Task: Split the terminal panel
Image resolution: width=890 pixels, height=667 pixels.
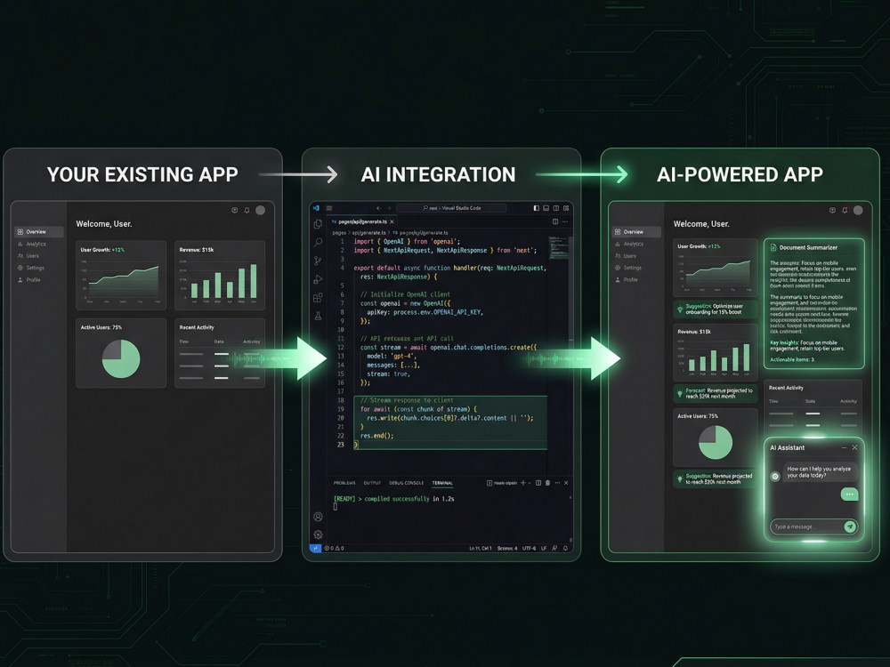Action: 538,483
